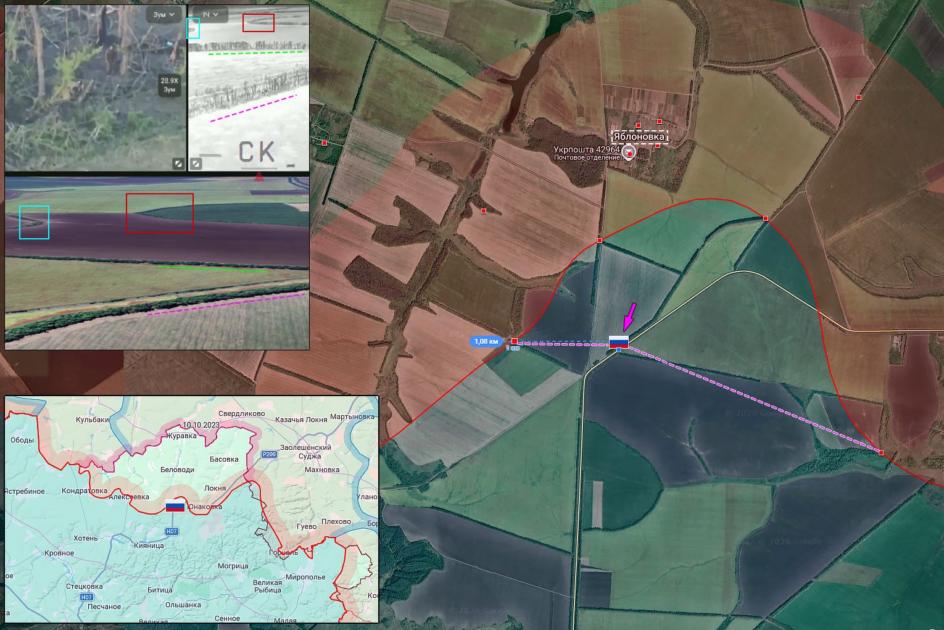Click the H07 road badge below Стецковка
The image size is (944, 630).
[86, 597]
